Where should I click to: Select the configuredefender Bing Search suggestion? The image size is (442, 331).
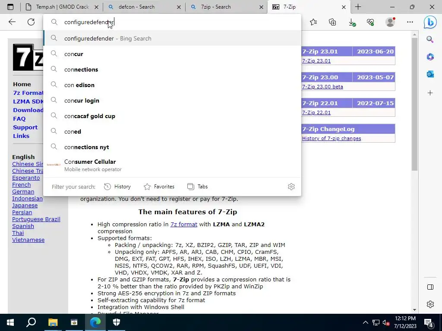172,38
